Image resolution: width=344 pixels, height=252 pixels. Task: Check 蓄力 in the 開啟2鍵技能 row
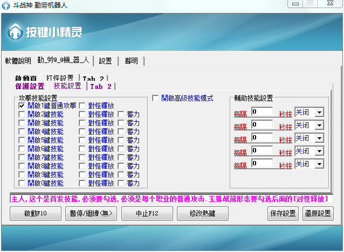(121, 115)
